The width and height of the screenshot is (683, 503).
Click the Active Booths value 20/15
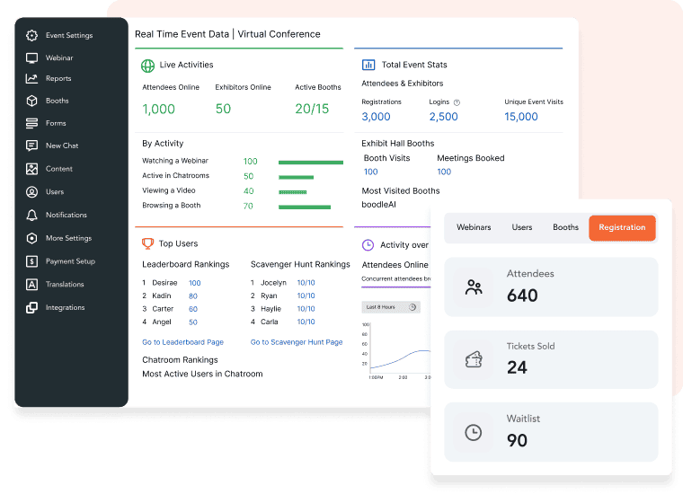pos(312,109)
